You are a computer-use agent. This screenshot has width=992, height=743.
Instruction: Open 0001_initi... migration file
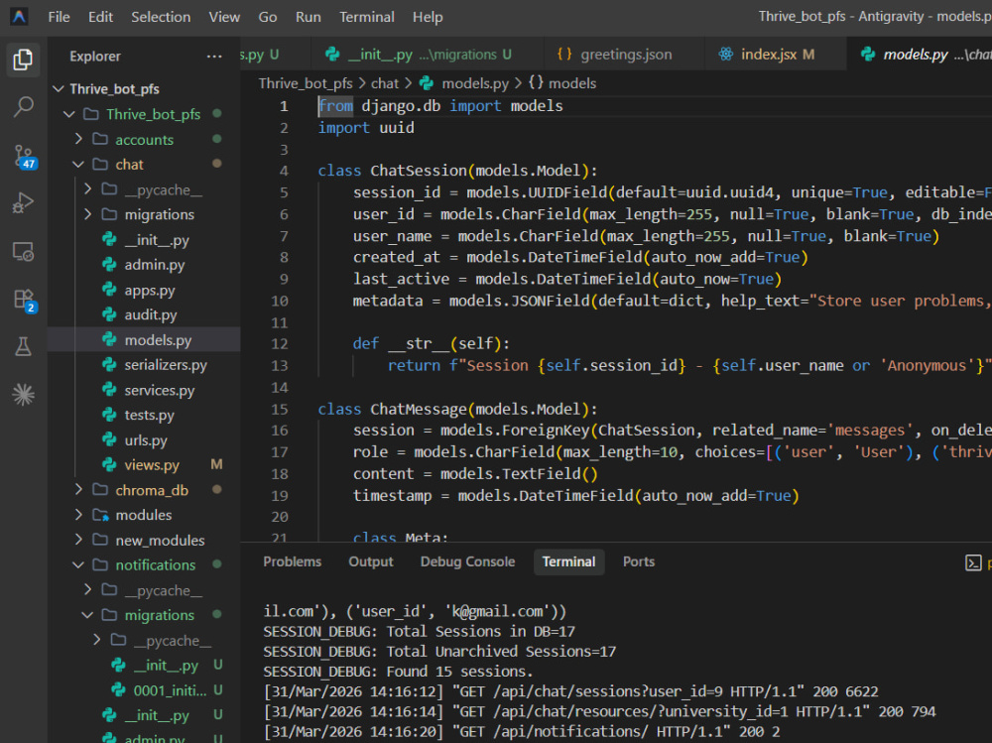[144, 689]
